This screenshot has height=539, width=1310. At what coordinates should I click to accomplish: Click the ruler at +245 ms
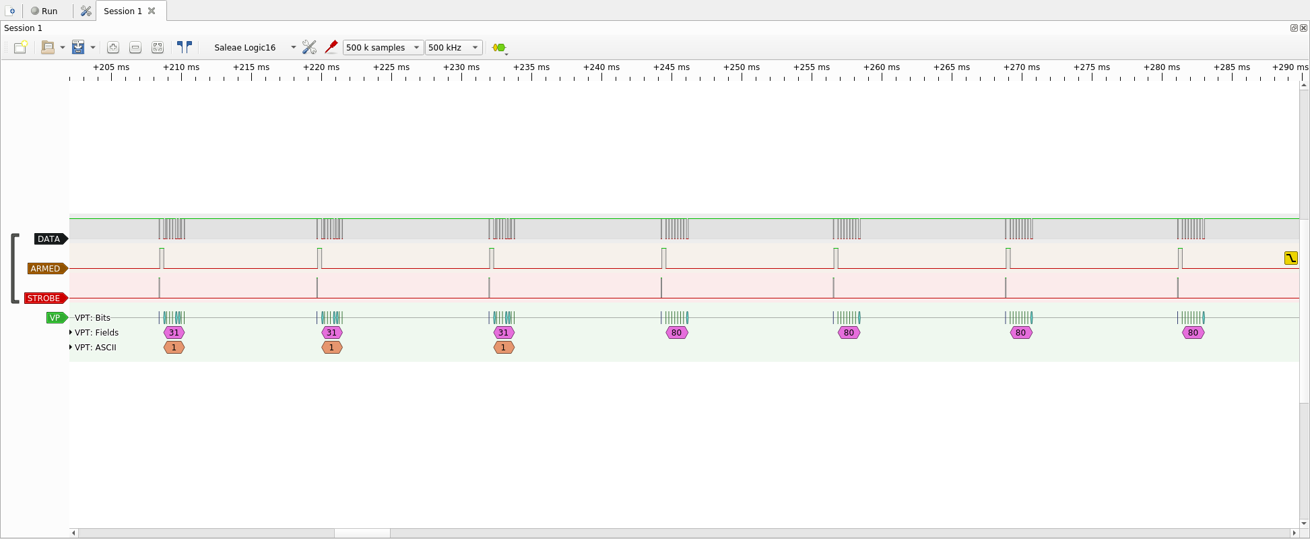click(672, 67)
